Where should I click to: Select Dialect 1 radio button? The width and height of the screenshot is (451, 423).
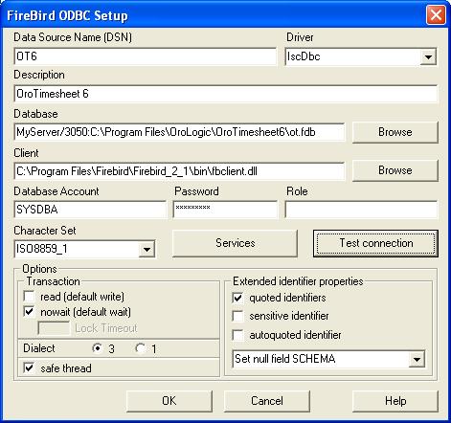[141, 348]
